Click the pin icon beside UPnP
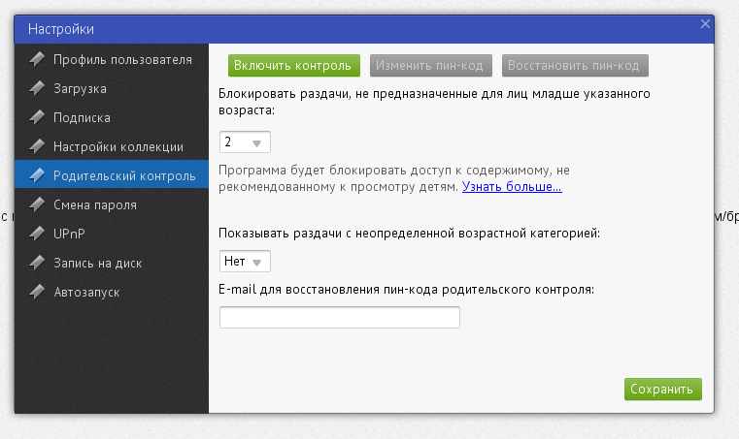Viewport: 739px width, 439px height. pyautogui.click(x=37, y=234)
